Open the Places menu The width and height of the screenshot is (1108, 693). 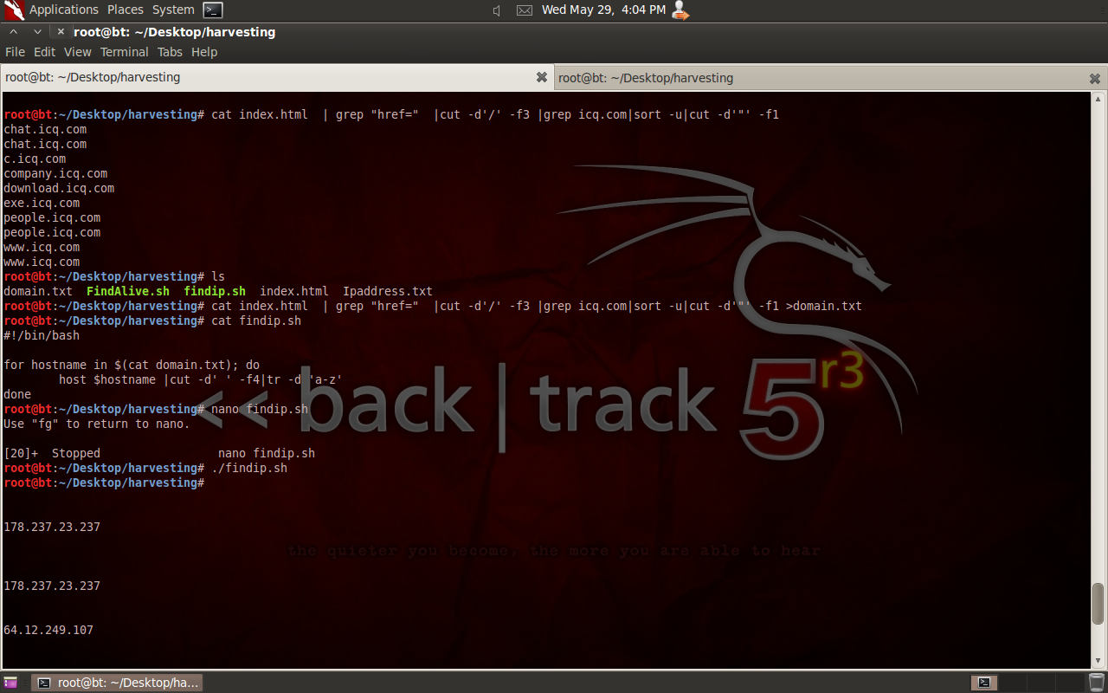pos(126,10)
